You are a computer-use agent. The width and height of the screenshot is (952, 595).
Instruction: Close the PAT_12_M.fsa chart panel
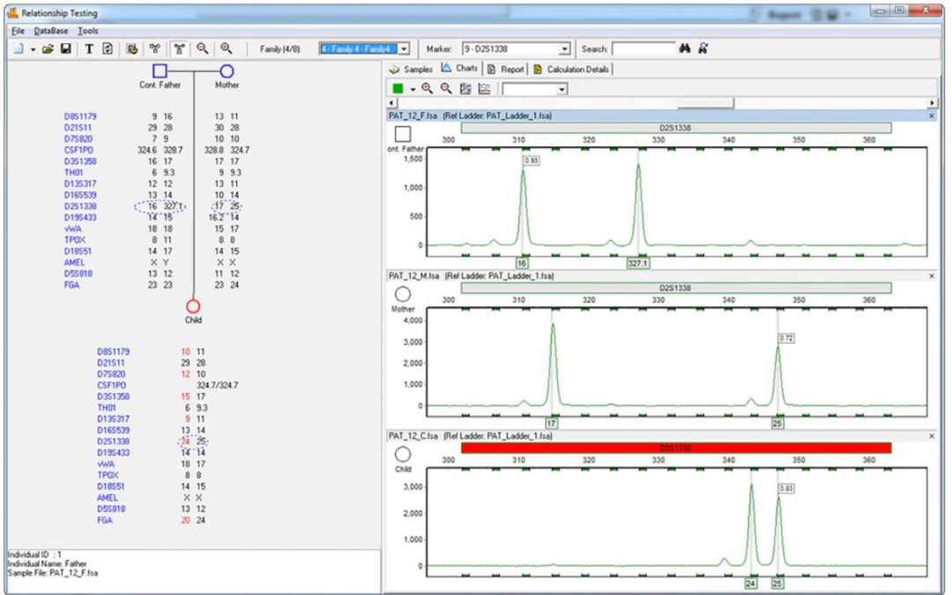click(x=932, y=276)
